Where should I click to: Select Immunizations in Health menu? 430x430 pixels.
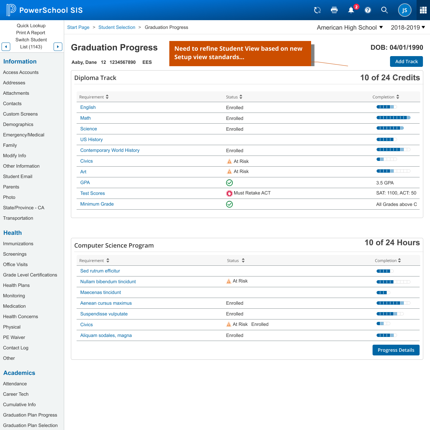click(18, 244)
